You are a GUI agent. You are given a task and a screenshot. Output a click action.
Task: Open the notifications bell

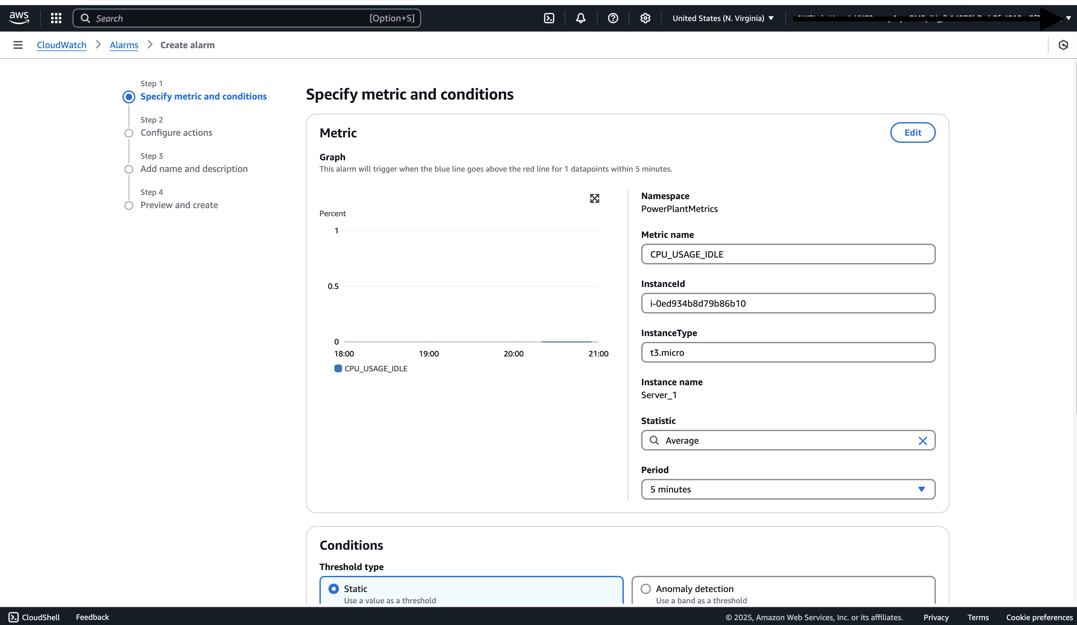click(581, 18)
